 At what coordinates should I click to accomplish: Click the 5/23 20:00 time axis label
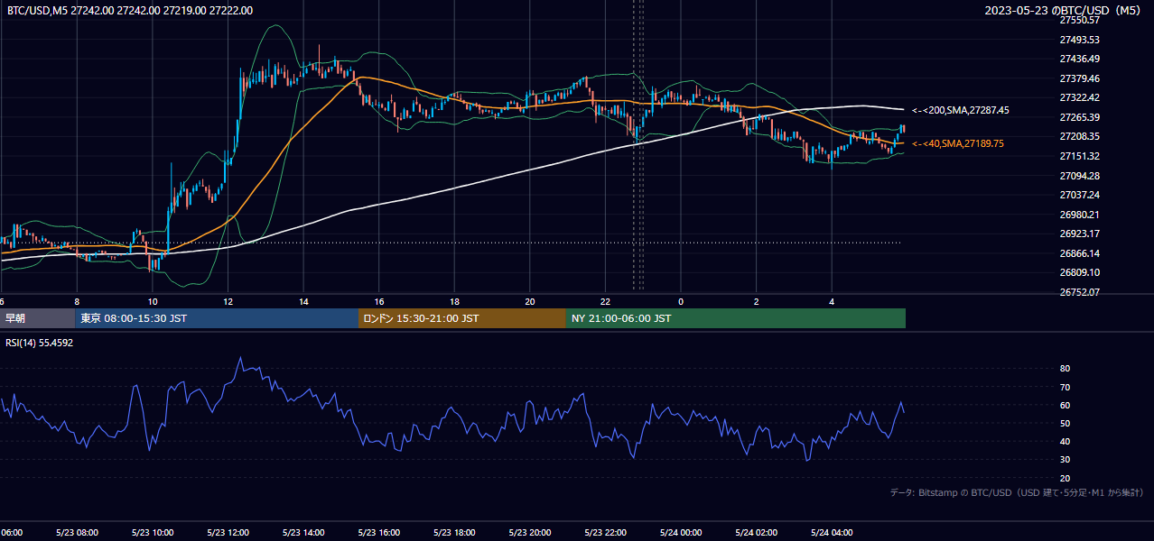click(529, 533)
